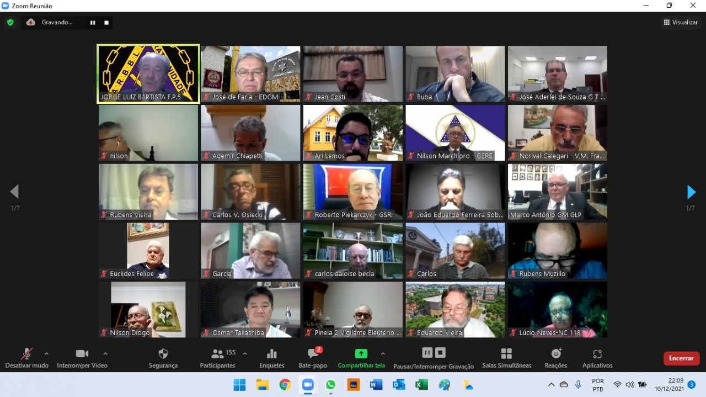Expand Participantes options arrow

tap(245, 353)
